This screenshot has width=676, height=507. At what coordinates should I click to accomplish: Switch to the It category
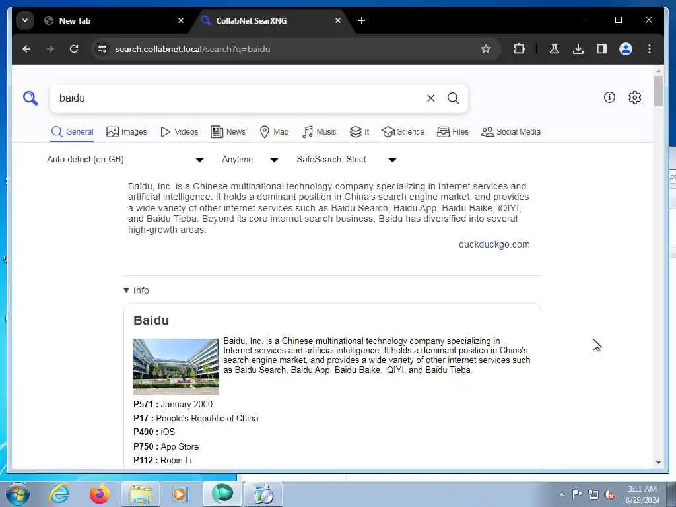coord(359,132)
